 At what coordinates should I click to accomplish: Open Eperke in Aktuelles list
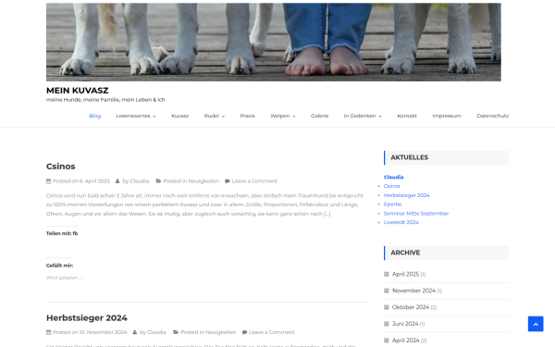392,204
